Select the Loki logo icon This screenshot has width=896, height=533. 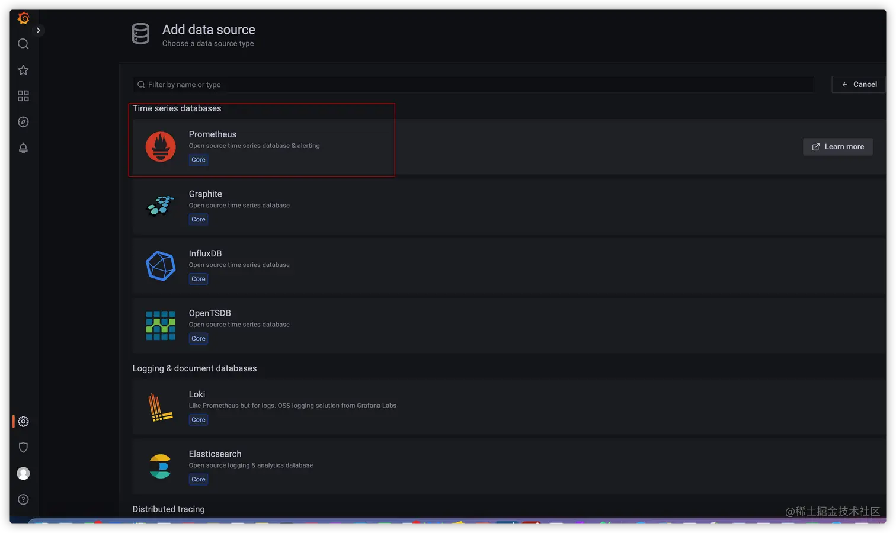(x=159, y=407)
